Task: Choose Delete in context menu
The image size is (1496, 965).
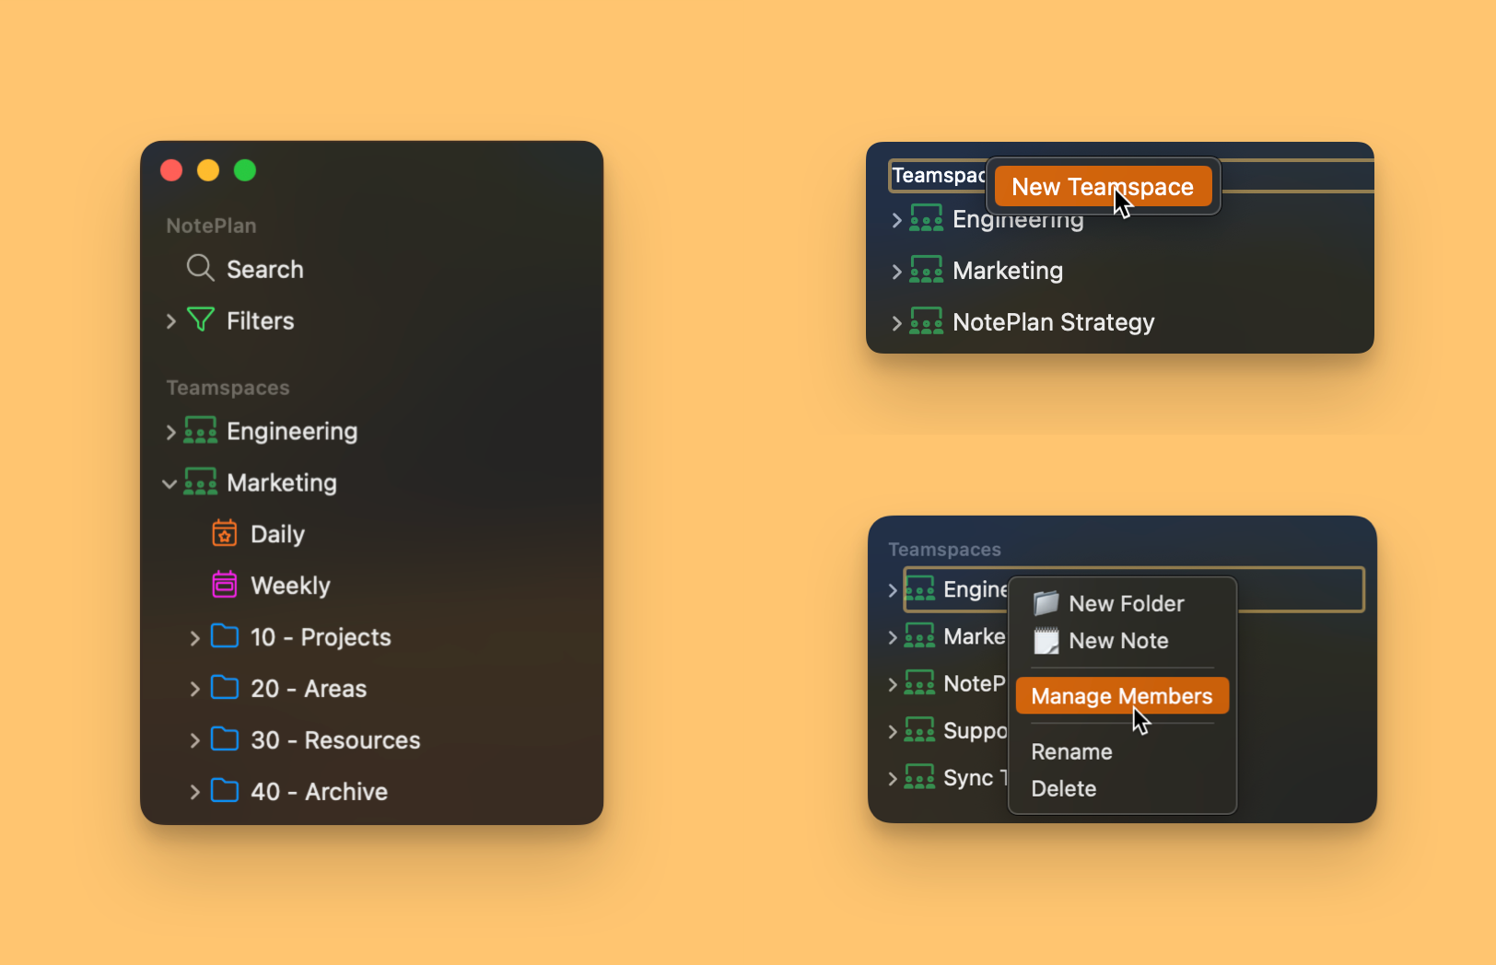Action: coord(1122,788)
